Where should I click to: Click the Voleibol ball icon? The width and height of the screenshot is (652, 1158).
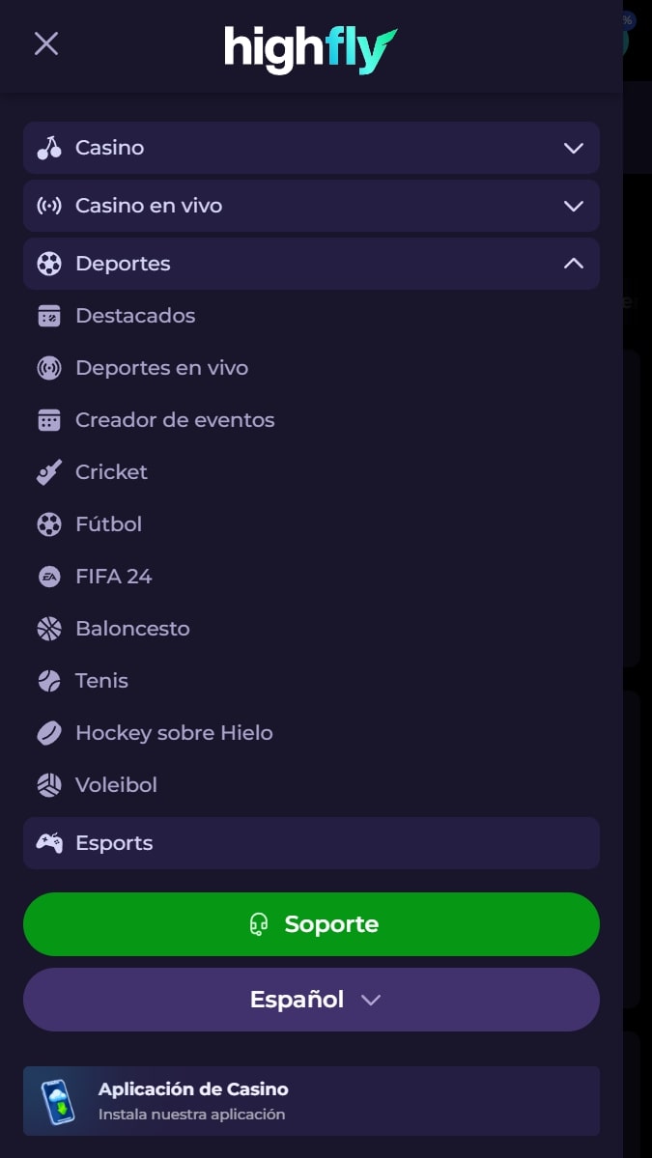click(x=48, y=785)
